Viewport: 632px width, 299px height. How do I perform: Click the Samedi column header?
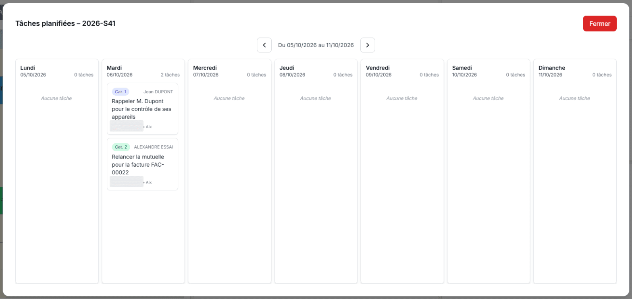click(x=462, y=68)
